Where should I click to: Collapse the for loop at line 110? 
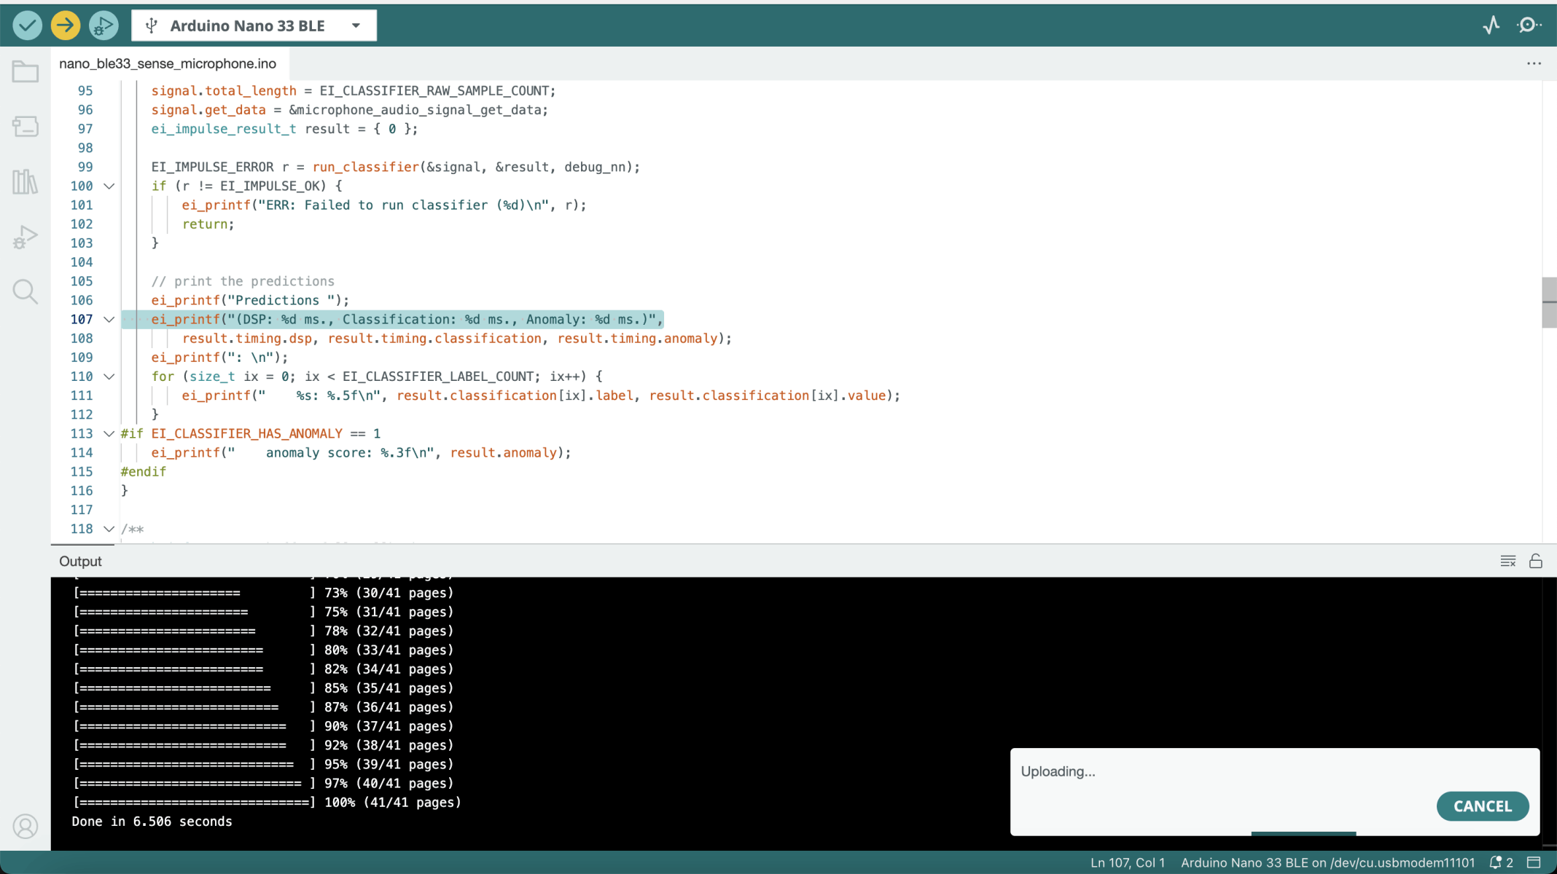109,377
